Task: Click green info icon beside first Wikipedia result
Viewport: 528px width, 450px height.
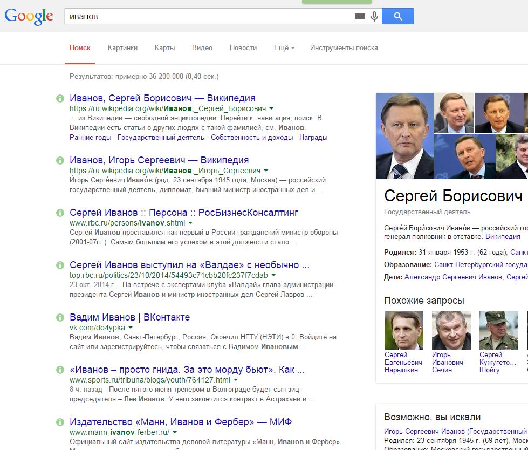Action: (x=60, y=98)
